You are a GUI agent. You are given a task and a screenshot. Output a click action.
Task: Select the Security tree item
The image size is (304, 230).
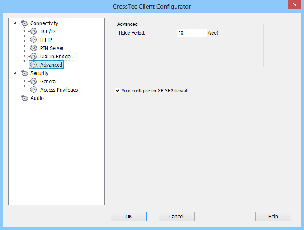pos(39,73)
